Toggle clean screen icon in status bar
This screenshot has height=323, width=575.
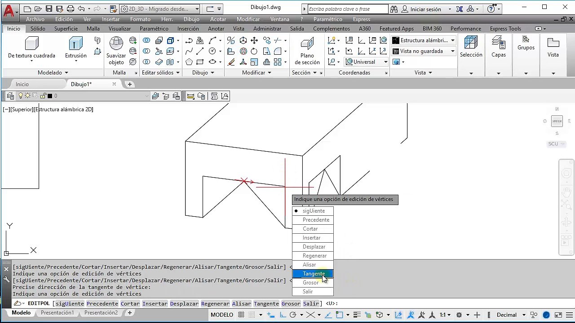point(558,315)
